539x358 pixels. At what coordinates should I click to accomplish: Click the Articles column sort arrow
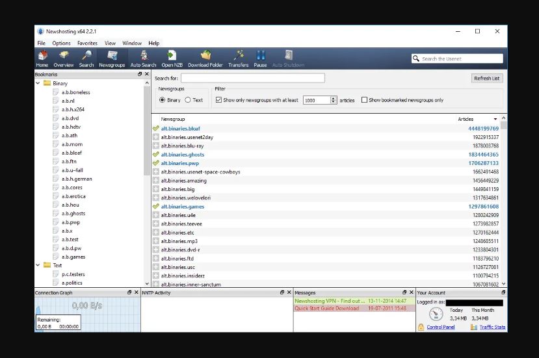(495, 119)
